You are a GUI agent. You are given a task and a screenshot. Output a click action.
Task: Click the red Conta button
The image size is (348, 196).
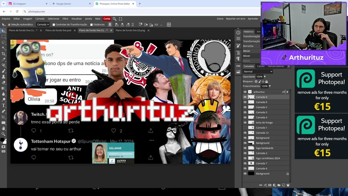[107, 19]
